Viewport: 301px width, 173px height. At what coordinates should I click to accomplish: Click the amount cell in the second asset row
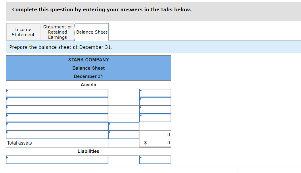155,101
